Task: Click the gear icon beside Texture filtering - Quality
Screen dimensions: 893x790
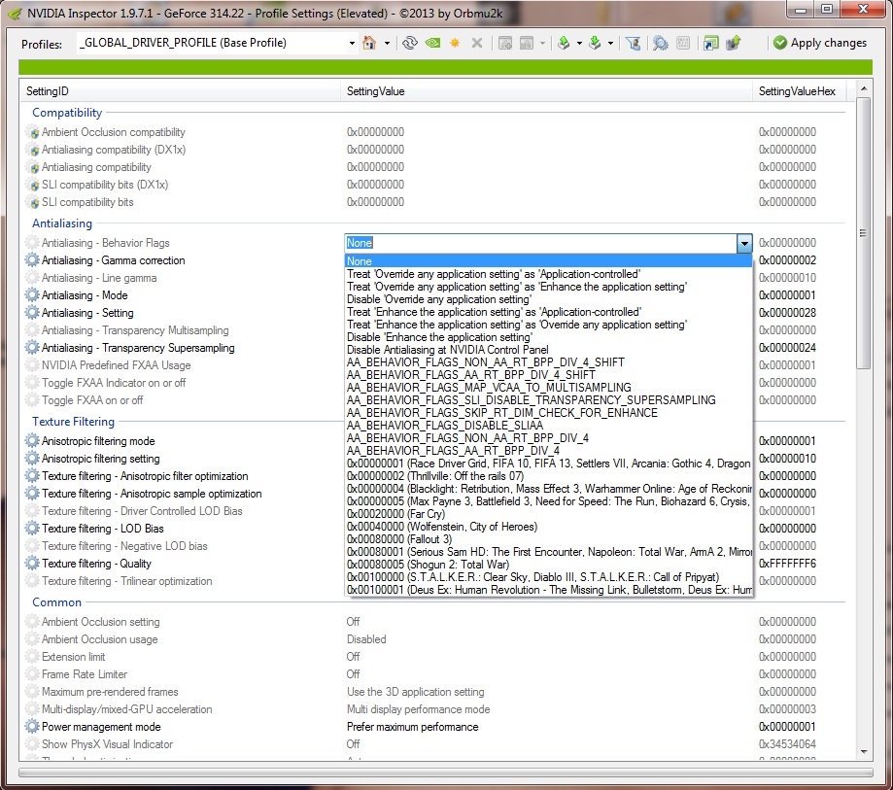Action: [32, 564]
